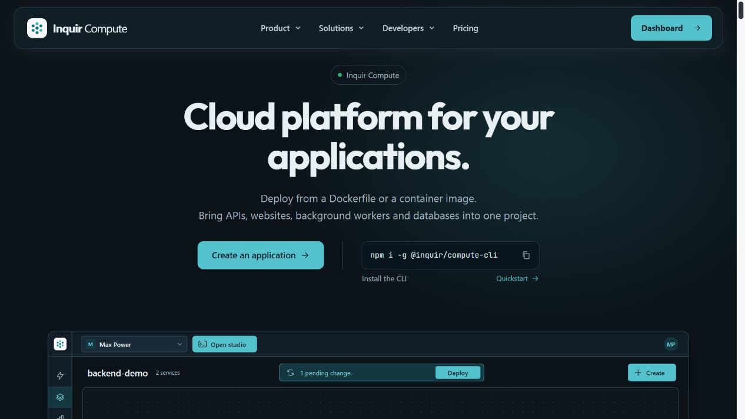Click the Dashboard button
The image size is (745, 419).
pos(671,28)
